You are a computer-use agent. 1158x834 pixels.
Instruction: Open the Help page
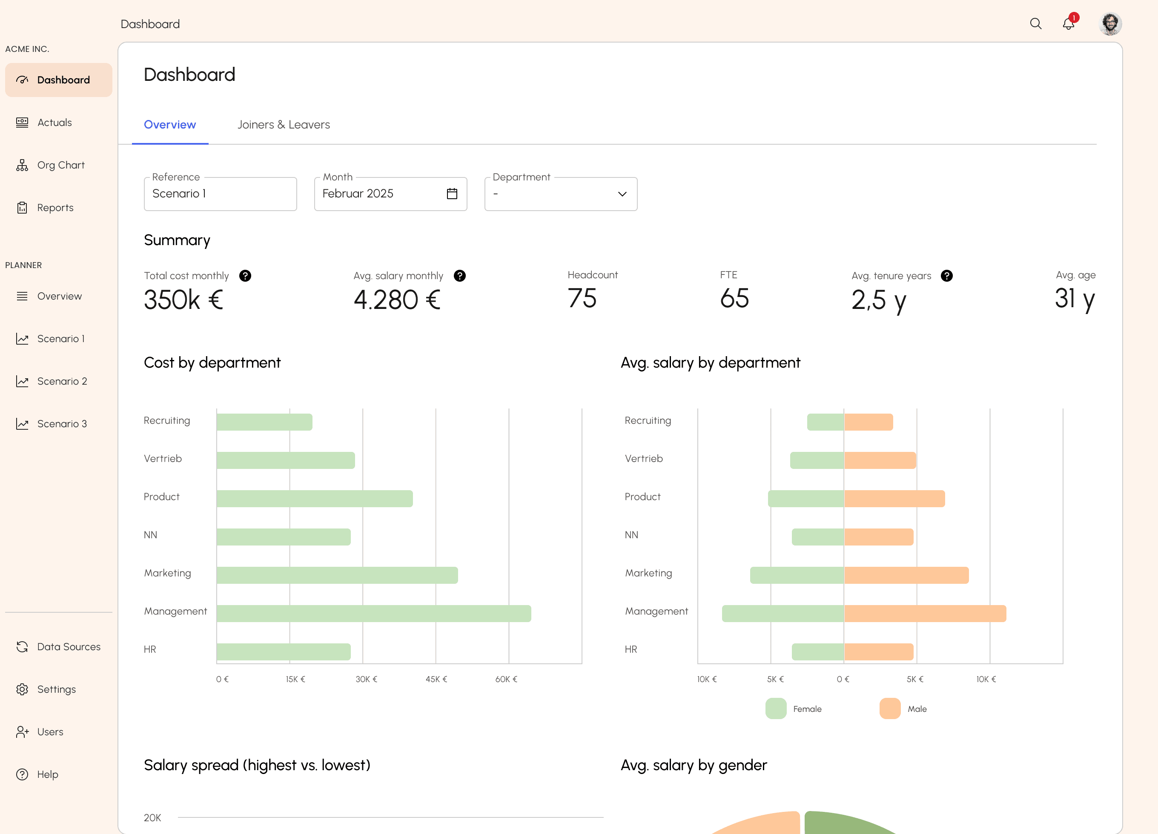coord(48,774)
